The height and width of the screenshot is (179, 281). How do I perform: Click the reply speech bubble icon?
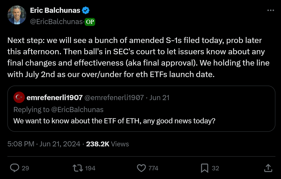click(15, 168)
